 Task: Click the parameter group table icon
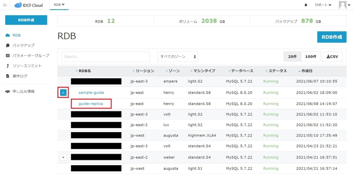pos(8,56)
